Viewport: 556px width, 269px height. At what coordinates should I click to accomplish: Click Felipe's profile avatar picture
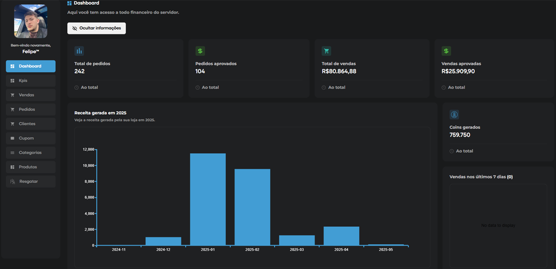[x=31, y=21]
